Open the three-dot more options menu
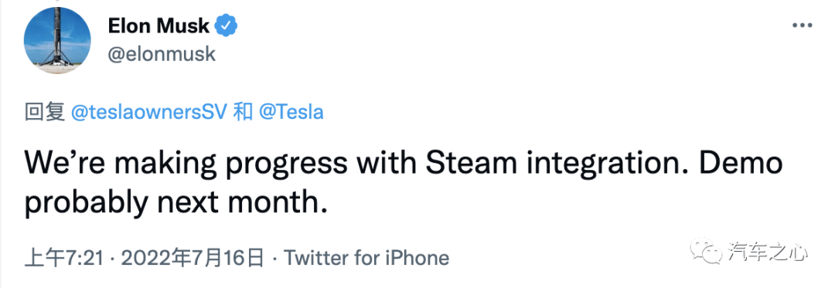The width and height of the screenshot is (835, 288). pyautogui.click(x=802, y=25)
